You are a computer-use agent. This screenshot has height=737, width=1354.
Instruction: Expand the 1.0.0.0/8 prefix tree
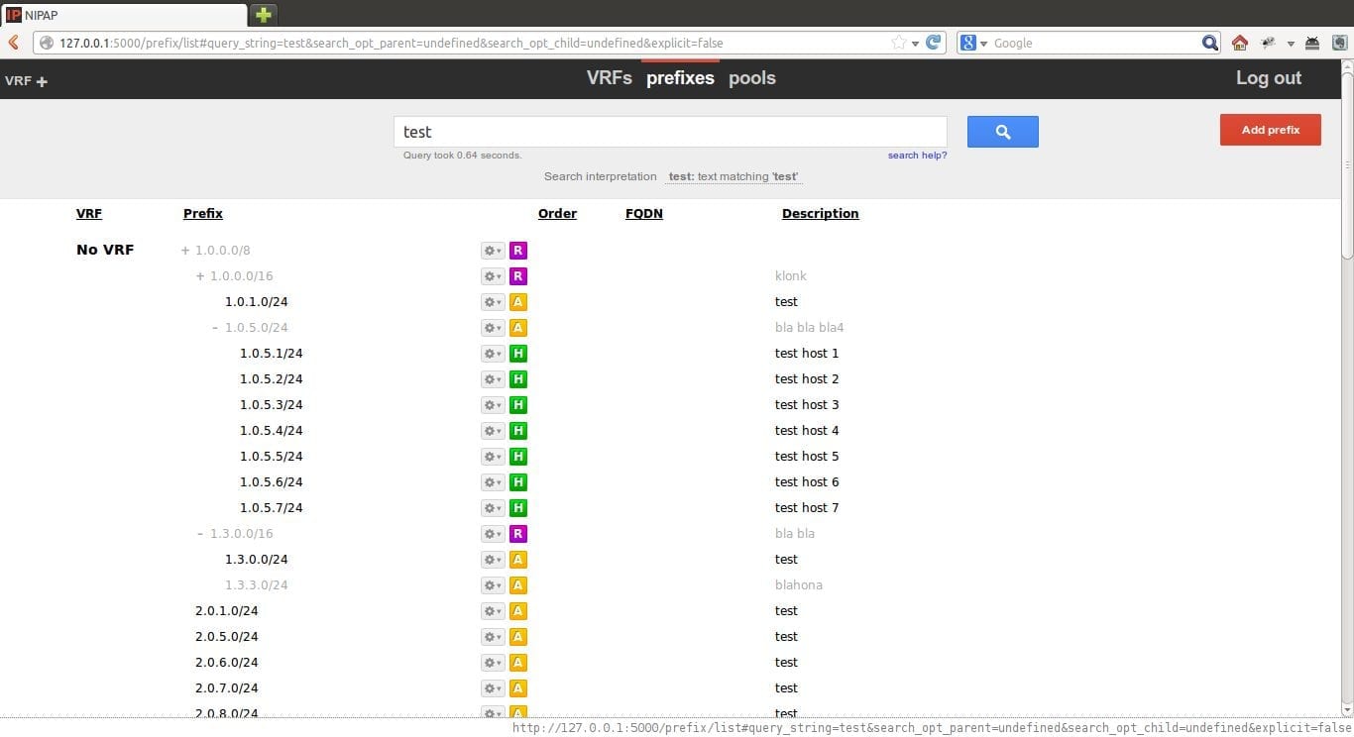point(184,250)
